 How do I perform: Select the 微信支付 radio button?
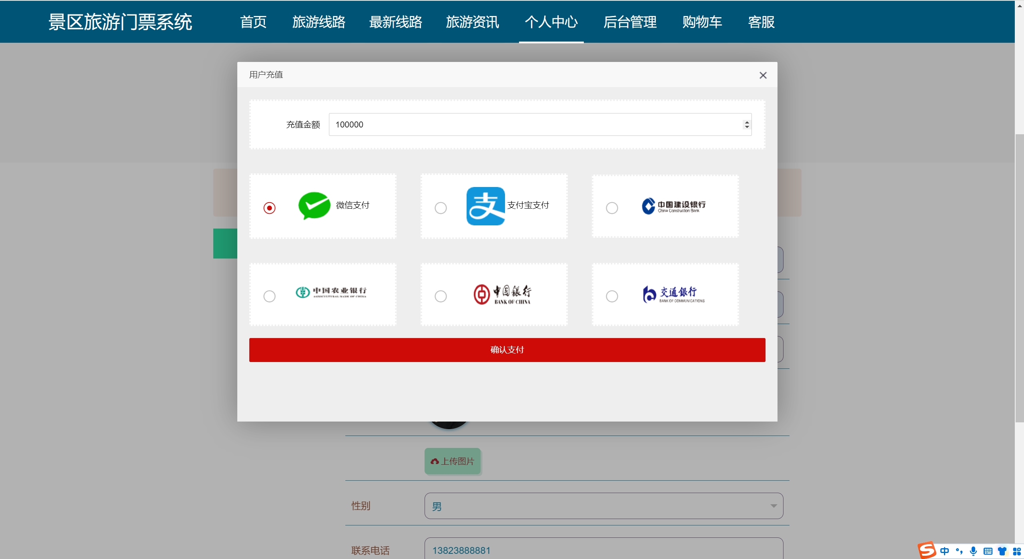pos(269,208)
